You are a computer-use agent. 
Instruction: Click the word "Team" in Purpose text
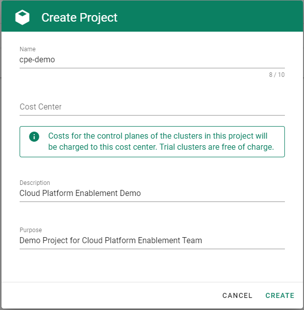click(x=191, y=241)
